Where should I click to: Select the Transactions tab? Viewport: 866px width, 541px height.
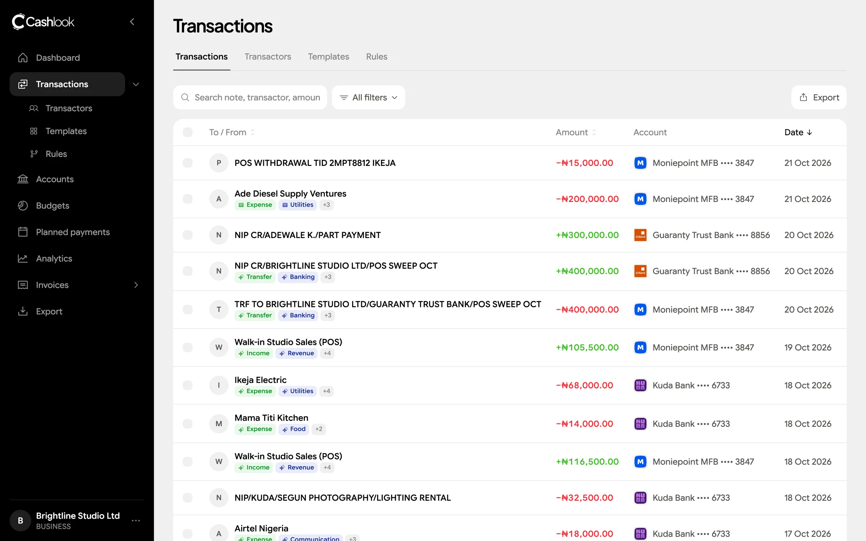(201, 57)
